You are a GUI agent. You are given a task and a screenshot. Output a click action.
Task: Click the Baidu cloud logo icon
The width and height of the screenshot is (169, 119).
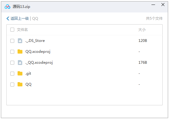[7, 7]
